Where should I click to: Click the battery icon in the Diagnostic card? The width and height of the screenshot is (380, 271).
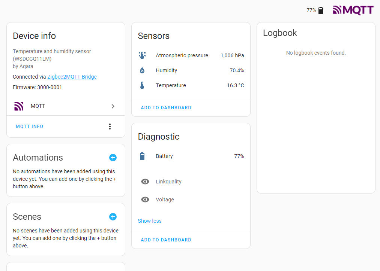(142, 156)
